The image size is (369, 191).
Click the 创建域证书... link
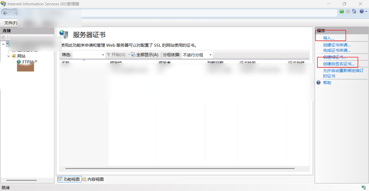[335, 57]
